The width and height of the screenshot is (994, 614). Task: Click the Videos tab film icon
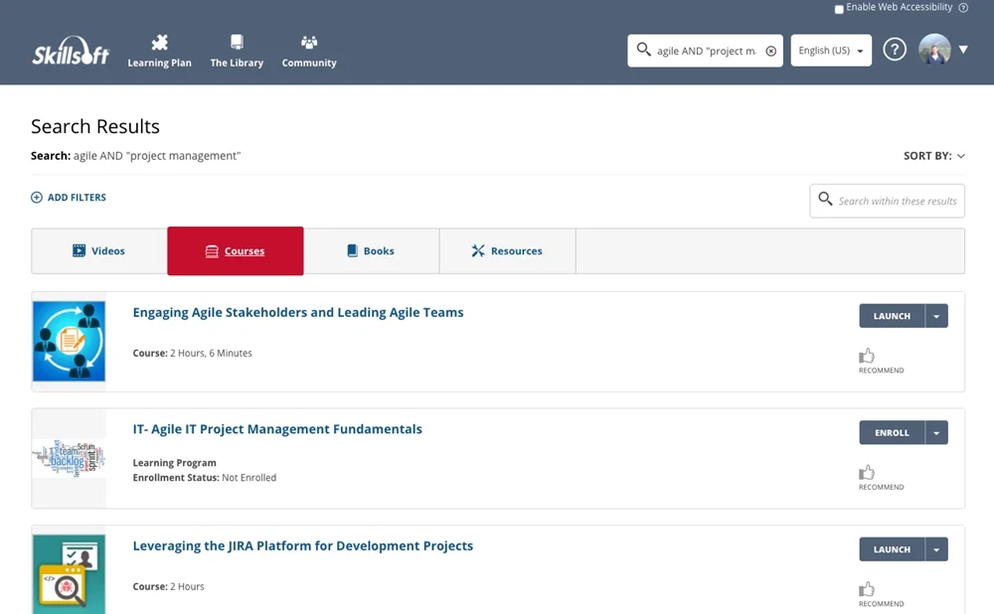pos(79,251)
